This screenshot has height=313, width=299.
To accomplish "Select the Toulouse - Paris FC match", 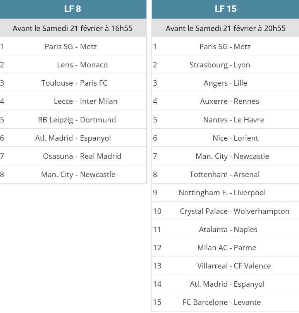I will [74, 83].
